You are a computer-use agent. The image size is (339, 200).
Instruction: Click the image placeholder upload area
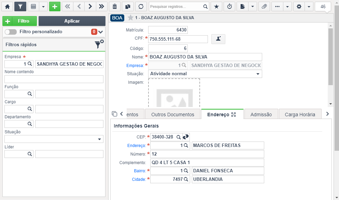pos(174,93)
